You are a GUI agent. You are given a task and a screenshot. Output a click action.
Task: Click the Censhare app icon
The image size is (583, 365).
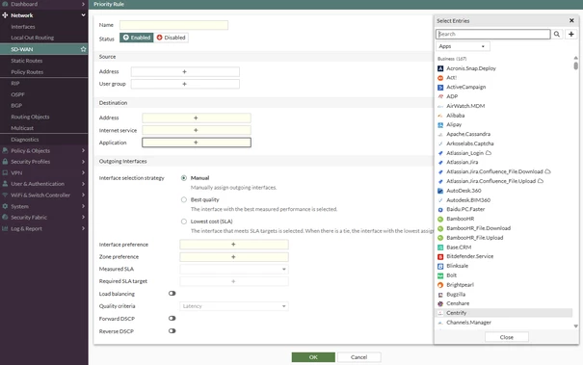pos(440,303)
